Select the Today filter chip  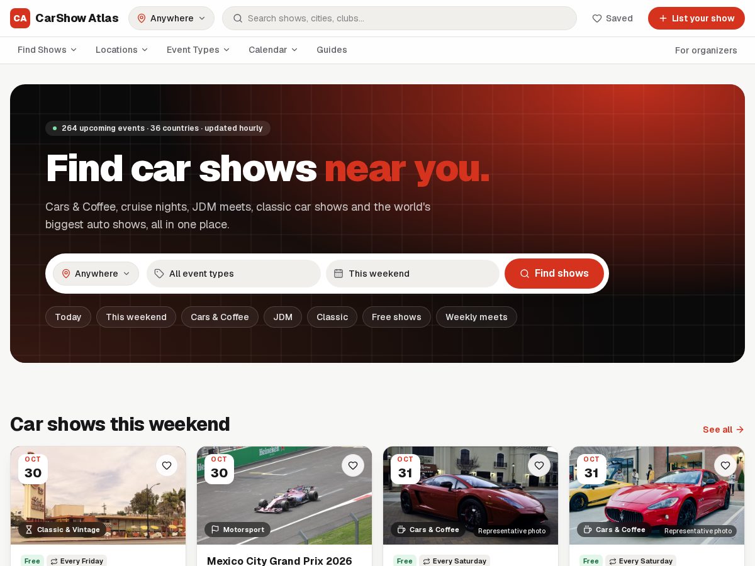[x=68, y=317]
